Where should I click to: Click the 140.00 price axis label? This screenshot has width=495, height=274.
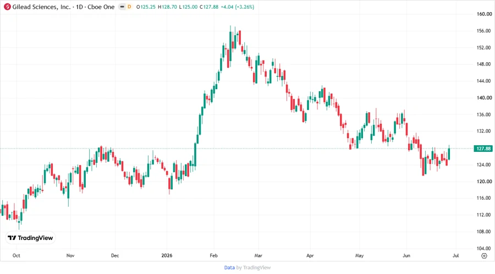click(x=484, y=97)
